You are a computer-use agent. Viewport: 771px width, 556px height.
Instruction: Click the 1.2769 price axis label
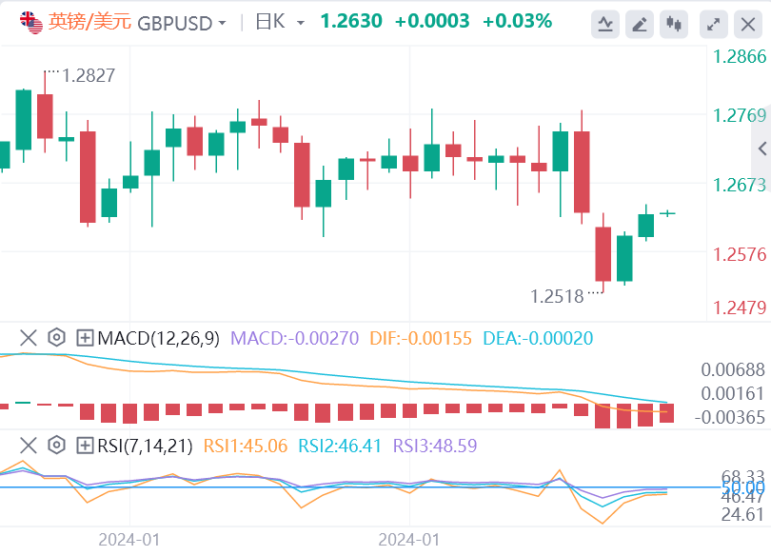[x=740, y=115]
